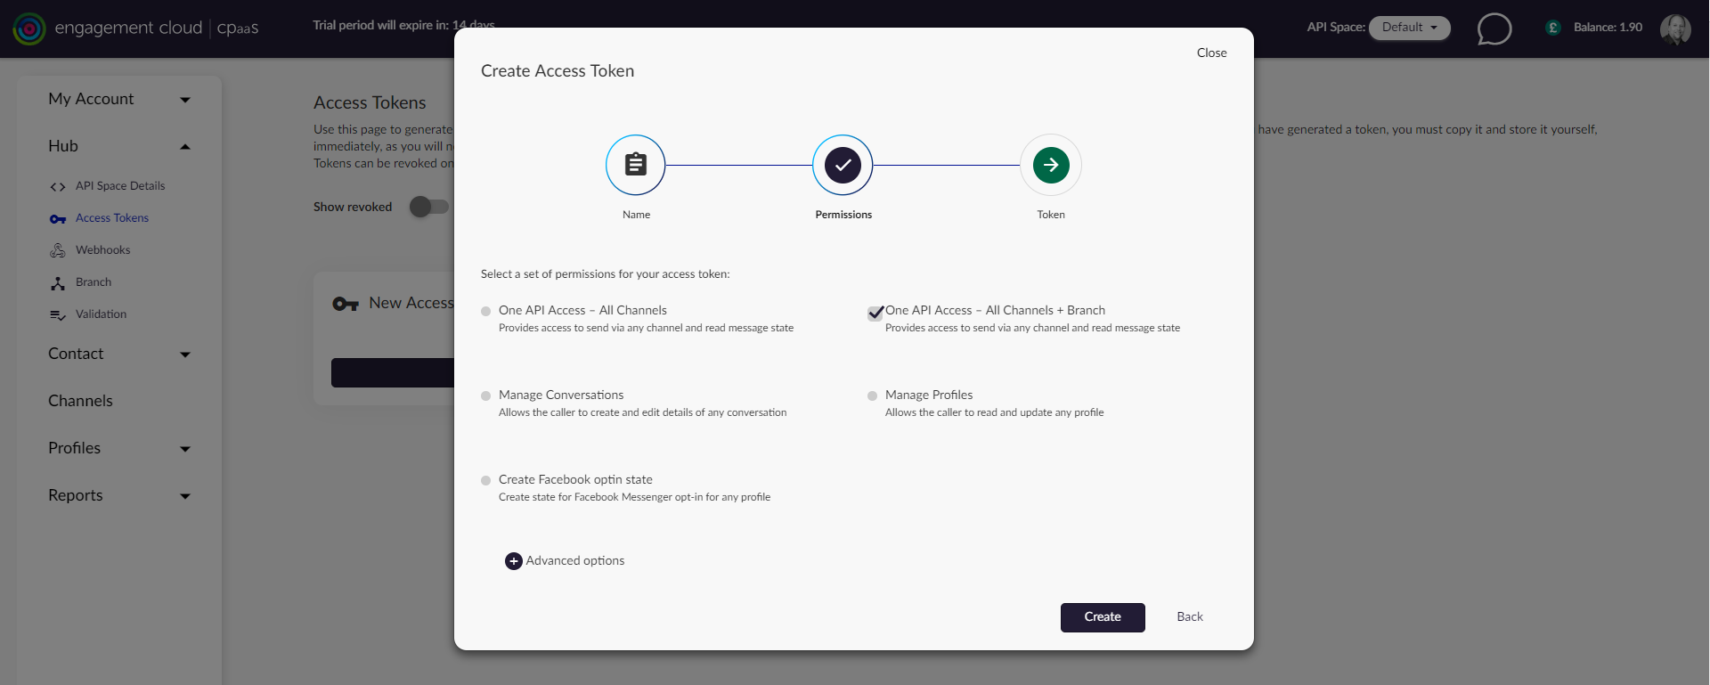Click the My Account menu label
This screenshot has height=685, width=1710.
point(91,99)
